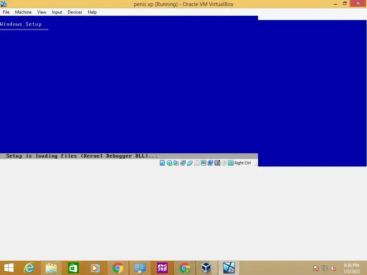This screenshot has width=367, height=275.
Task: Open the View menu
Action: point(42,12)
